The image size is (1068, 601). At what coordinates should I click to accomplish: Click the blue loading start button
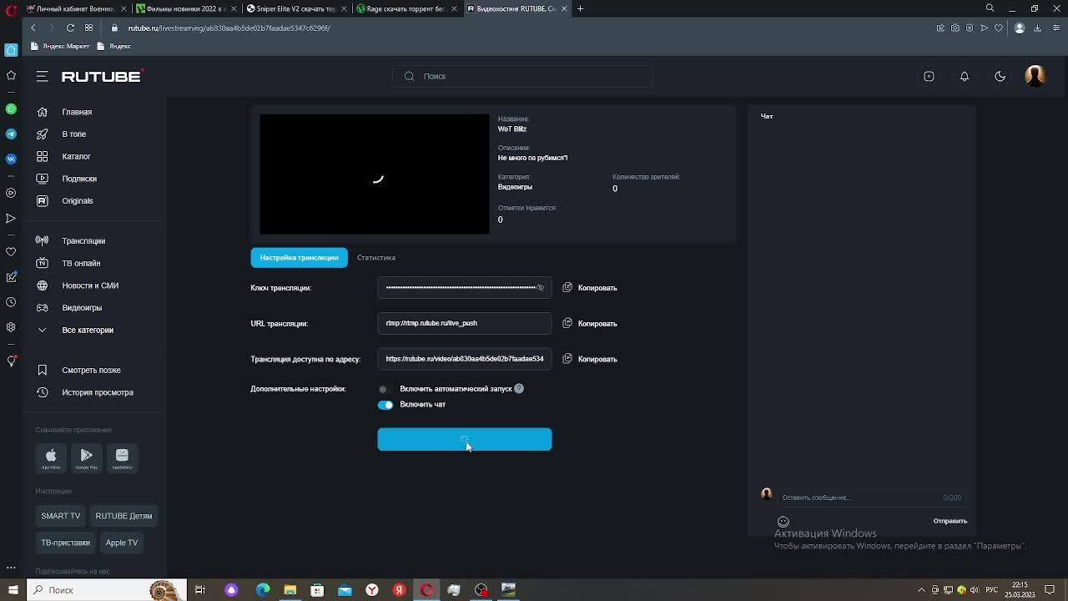point(465,439)
